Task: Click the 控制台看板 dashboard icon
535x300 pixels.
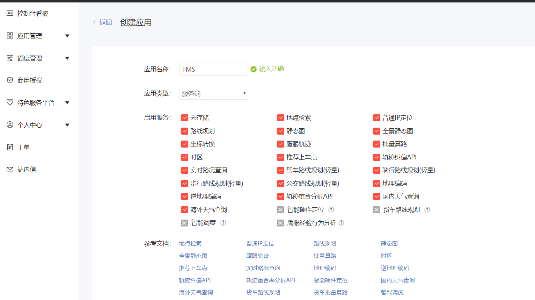Action: click(x=10, y=13)
